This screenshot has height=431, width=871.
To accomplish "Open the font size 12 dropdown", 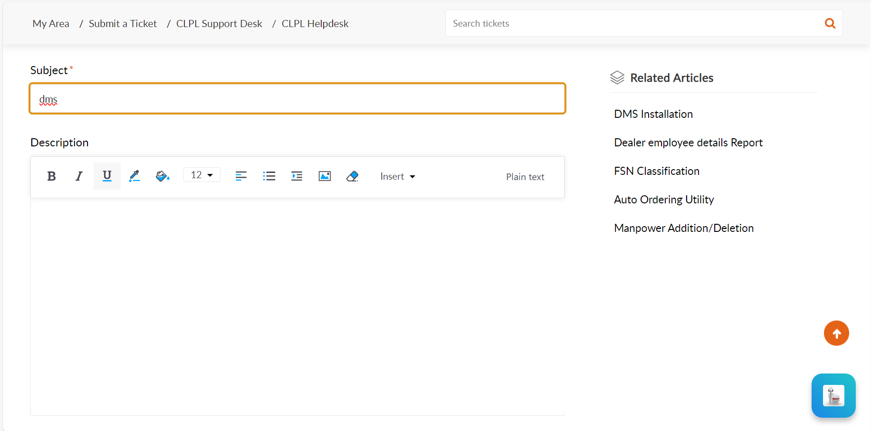I will [201, 175].
